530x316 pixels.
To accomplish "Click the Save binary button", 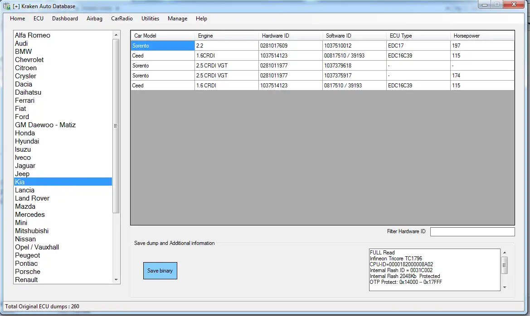I will pyautogui.click(x=160, y=270).
